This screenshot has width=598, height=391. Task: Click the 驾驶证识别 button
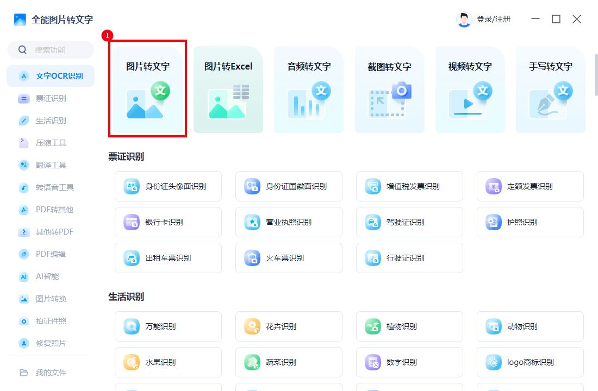[409, 222]
